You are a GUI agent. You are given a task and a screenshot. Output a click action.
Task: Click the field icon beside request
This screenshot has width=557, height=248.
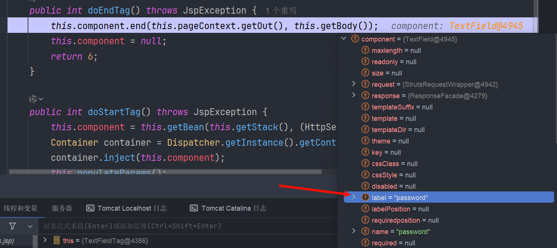365,84
